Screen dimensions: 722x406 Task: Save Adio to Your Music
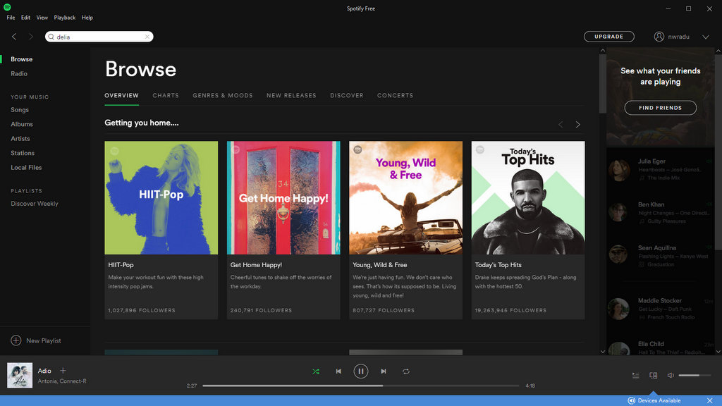[x=63, y=371]
